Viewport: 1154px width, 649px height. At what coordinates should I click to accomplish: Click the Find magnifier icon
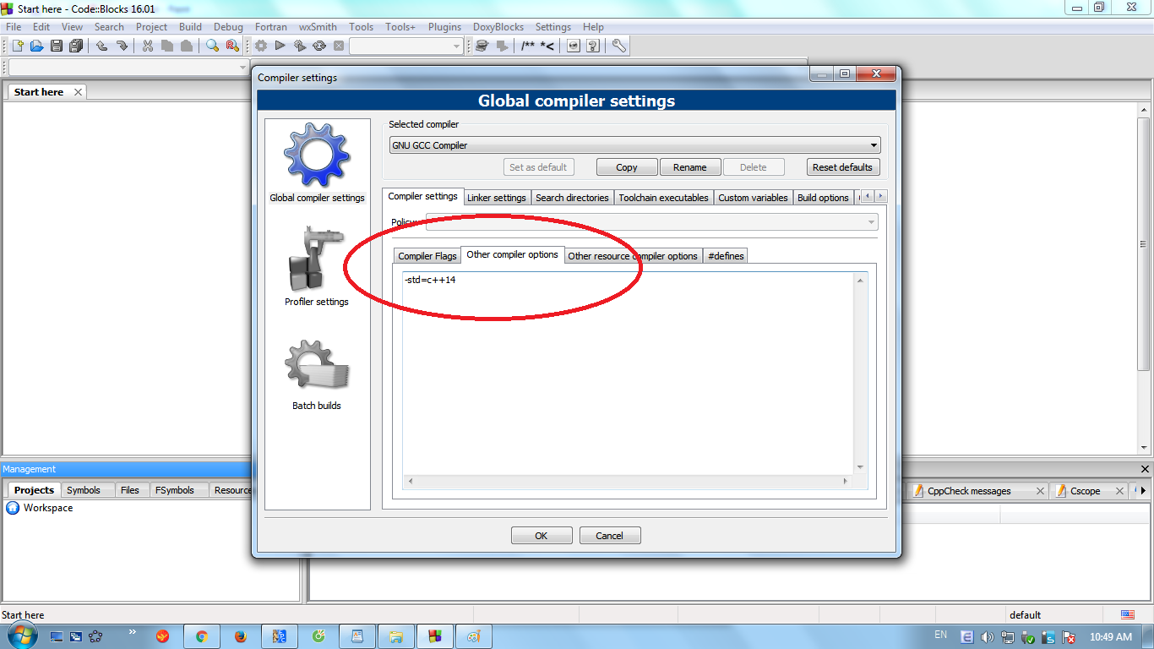click(212, 46)
